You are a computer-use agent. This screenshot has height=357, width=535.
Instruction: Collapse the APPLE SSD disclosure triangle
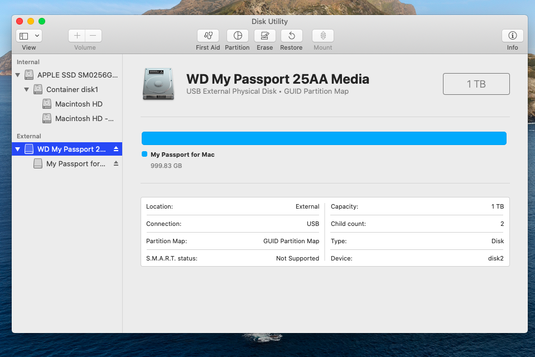click(18, 75)
